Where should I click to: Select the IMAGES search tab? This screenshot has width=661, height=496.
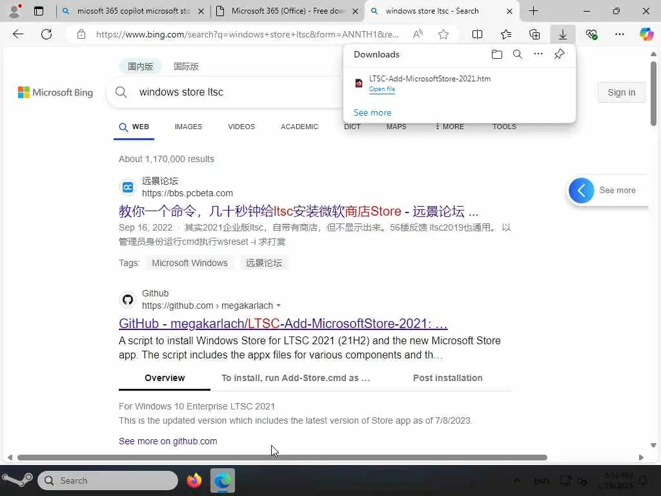click(188, 127)
